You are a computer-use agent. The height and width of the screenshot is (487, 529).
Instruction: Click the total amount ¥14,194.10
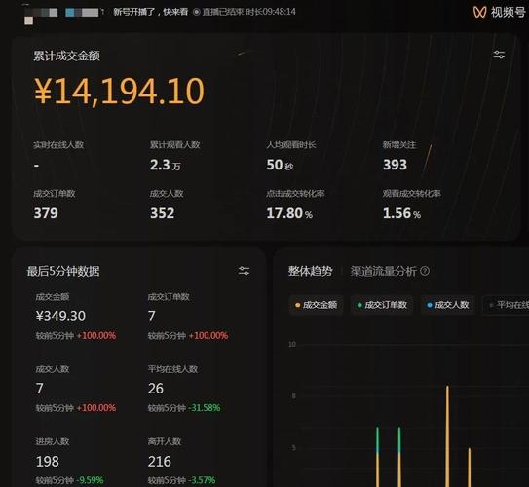pyautogui.click(x=119, y=91)
